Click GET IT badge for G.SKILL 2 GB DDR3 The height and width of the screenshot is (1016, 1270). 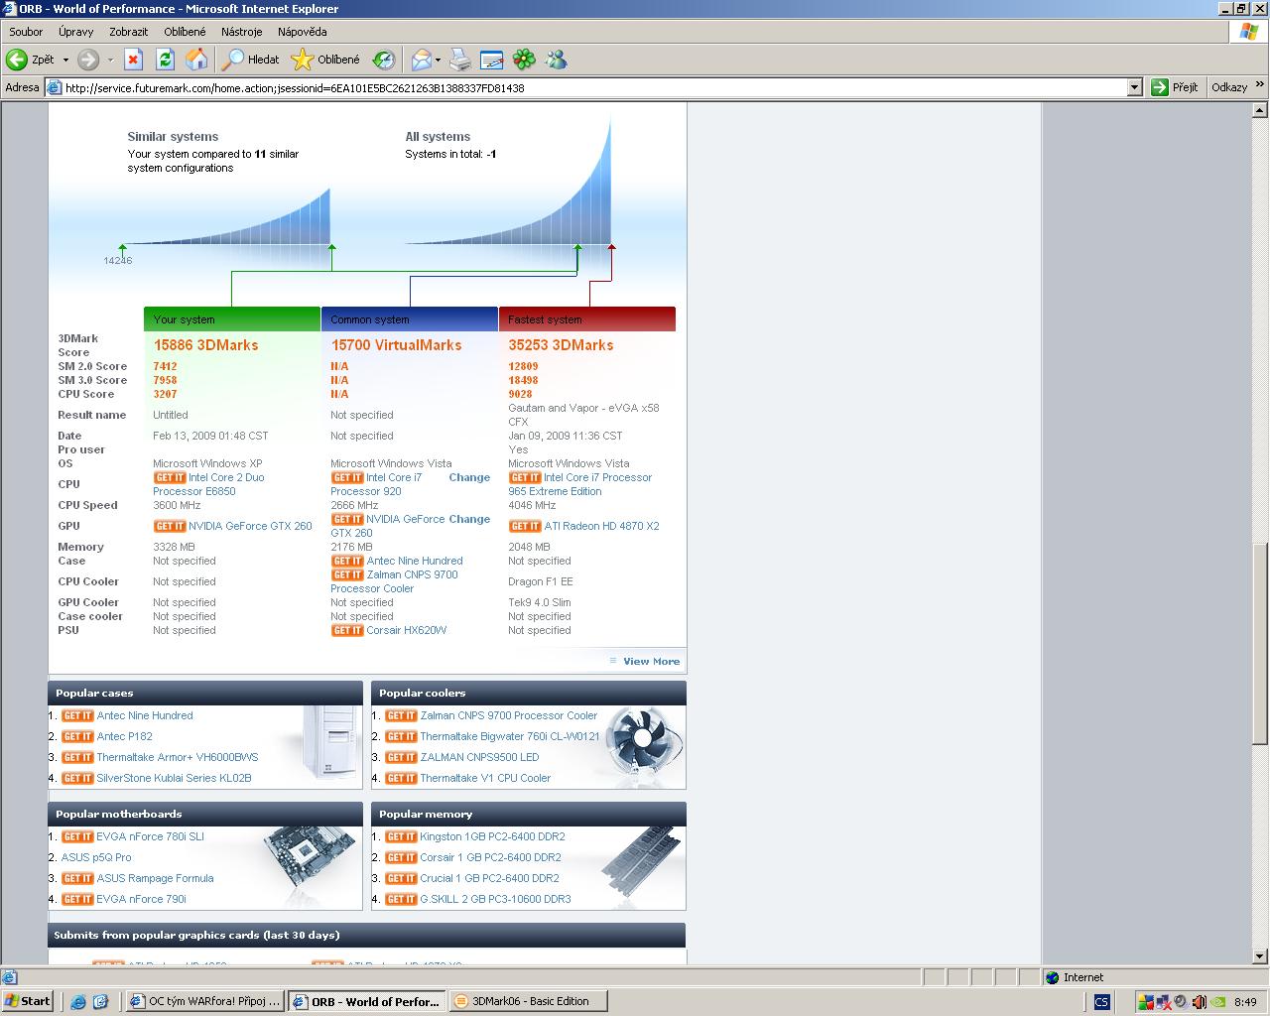click(401, 899)
